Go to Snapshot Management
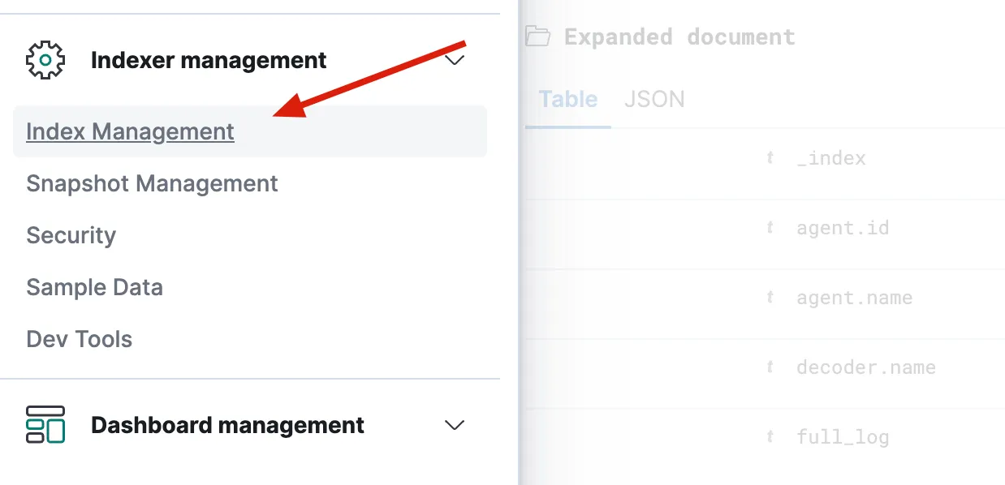This screenshot has width=1005, height=485. click(x=152, y=183)
